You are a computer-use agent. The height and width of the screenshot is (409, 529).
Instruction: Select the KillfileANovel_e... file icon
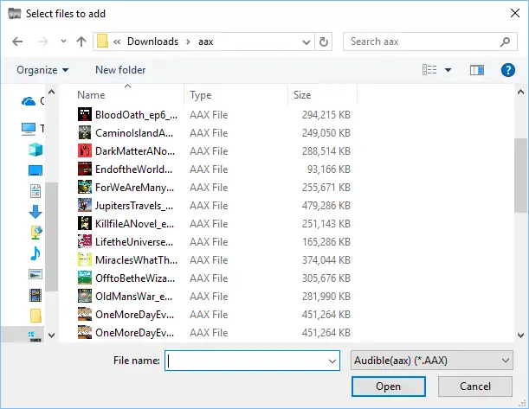tap(84, 224)
